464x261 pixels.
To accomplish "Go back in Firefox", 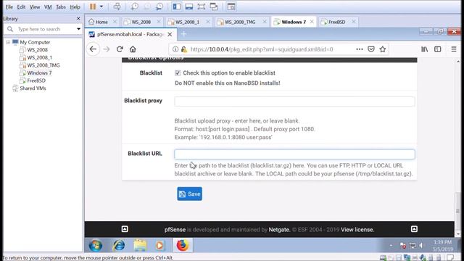I will [x=94, y=49].
